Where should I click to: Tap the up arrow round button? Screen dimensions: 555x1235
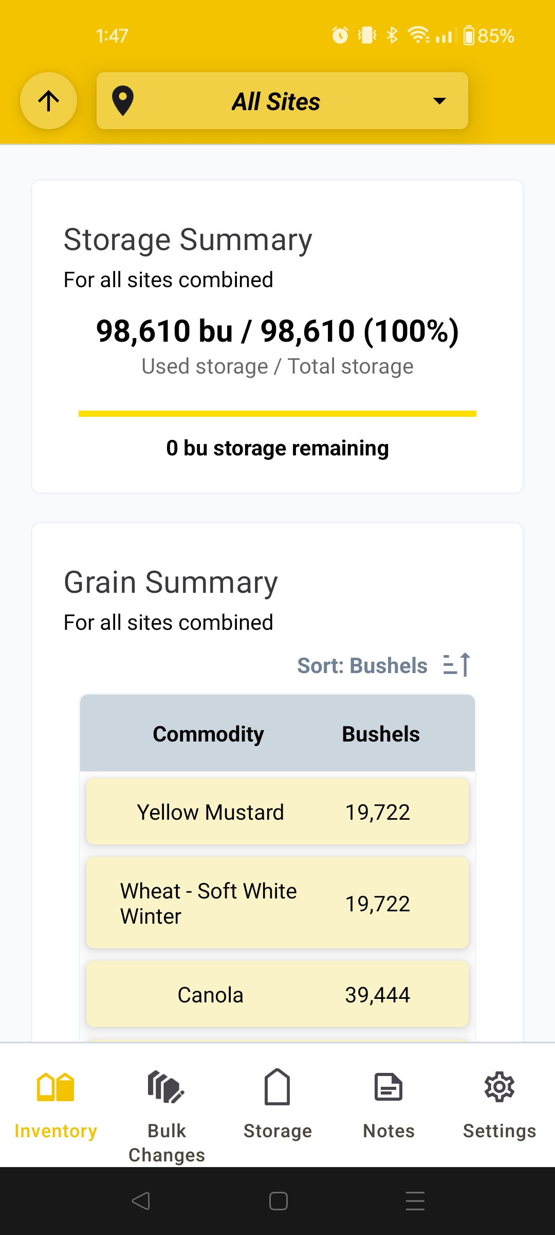(49, 100)
